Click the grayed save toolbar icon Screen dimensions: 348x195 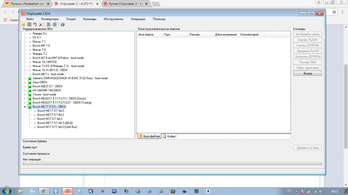(29, 25)
